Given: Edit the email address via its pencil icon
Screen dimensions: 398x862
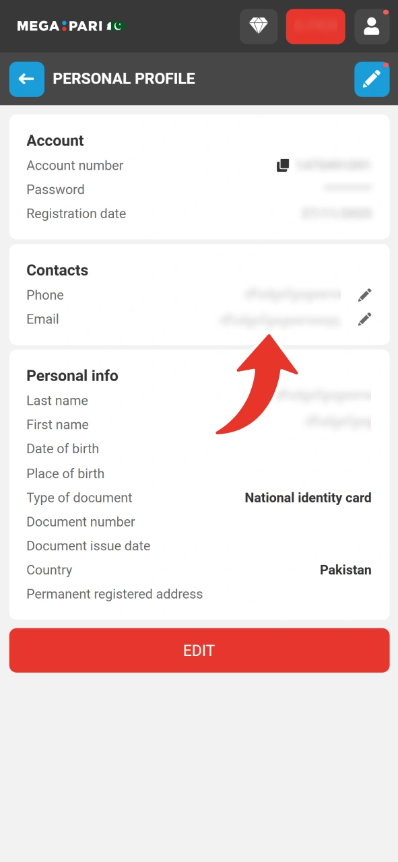Looking at the screenshot, I should pos(364,319).
